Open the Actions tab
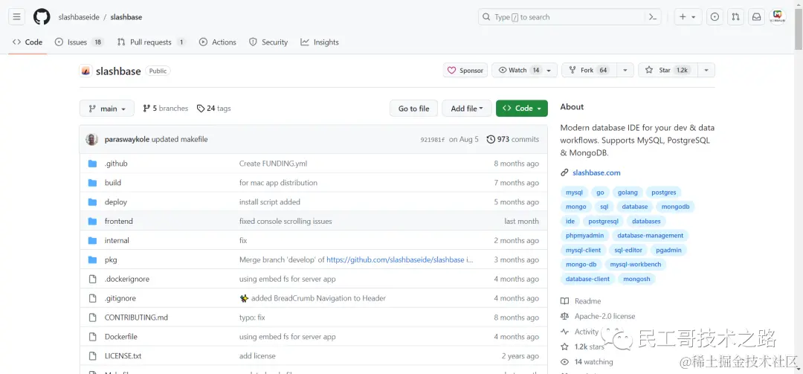 click(x=218, y=42)
